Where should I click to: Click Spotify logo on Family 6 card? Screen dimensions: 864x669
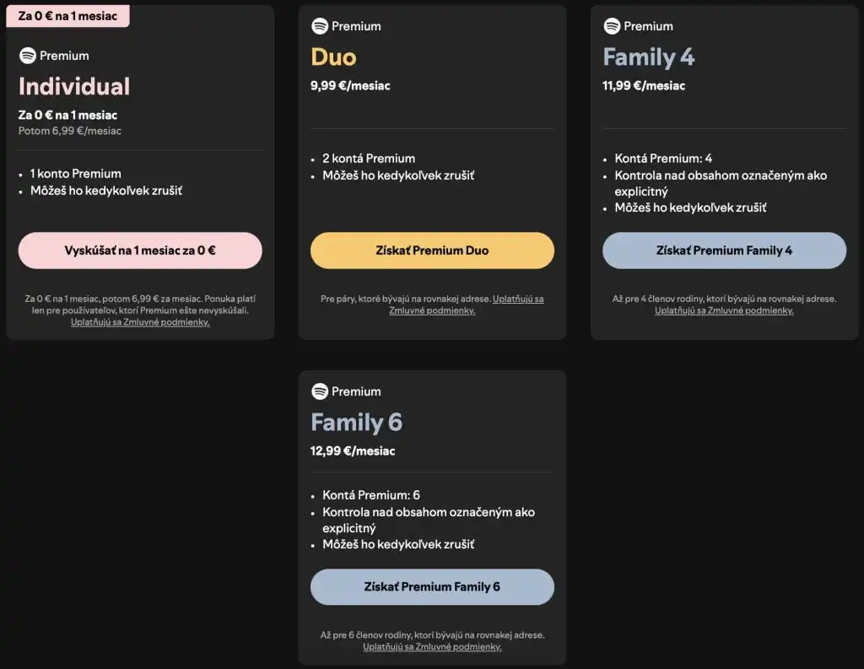[x=320, y=391]
